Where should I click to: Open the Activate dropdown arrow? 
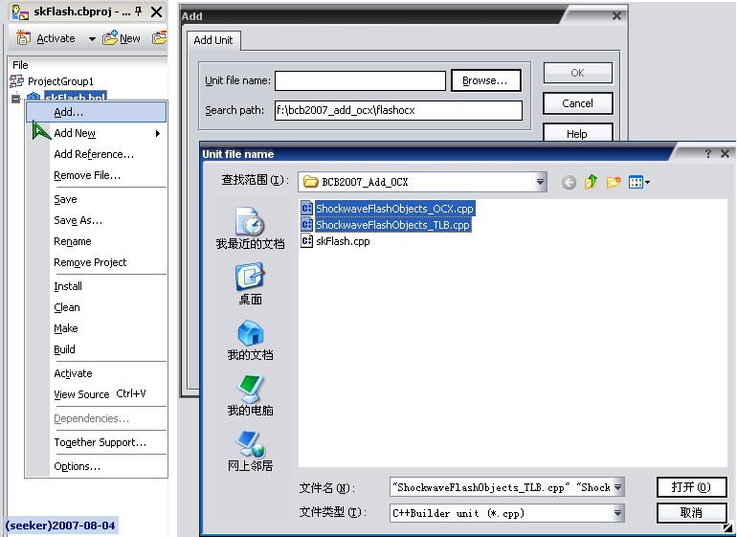(92, 39)
